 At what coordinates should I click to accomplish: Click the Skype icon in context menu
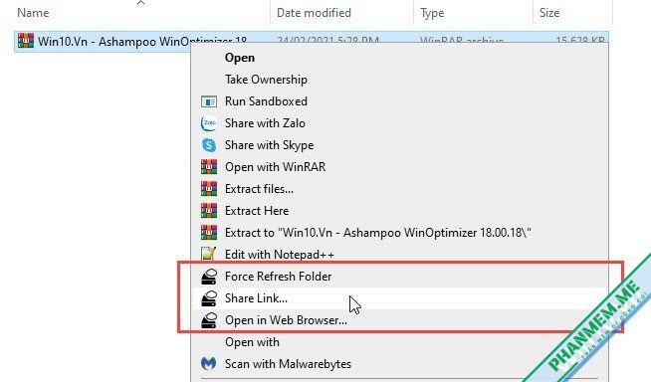[x=209, y=145]
